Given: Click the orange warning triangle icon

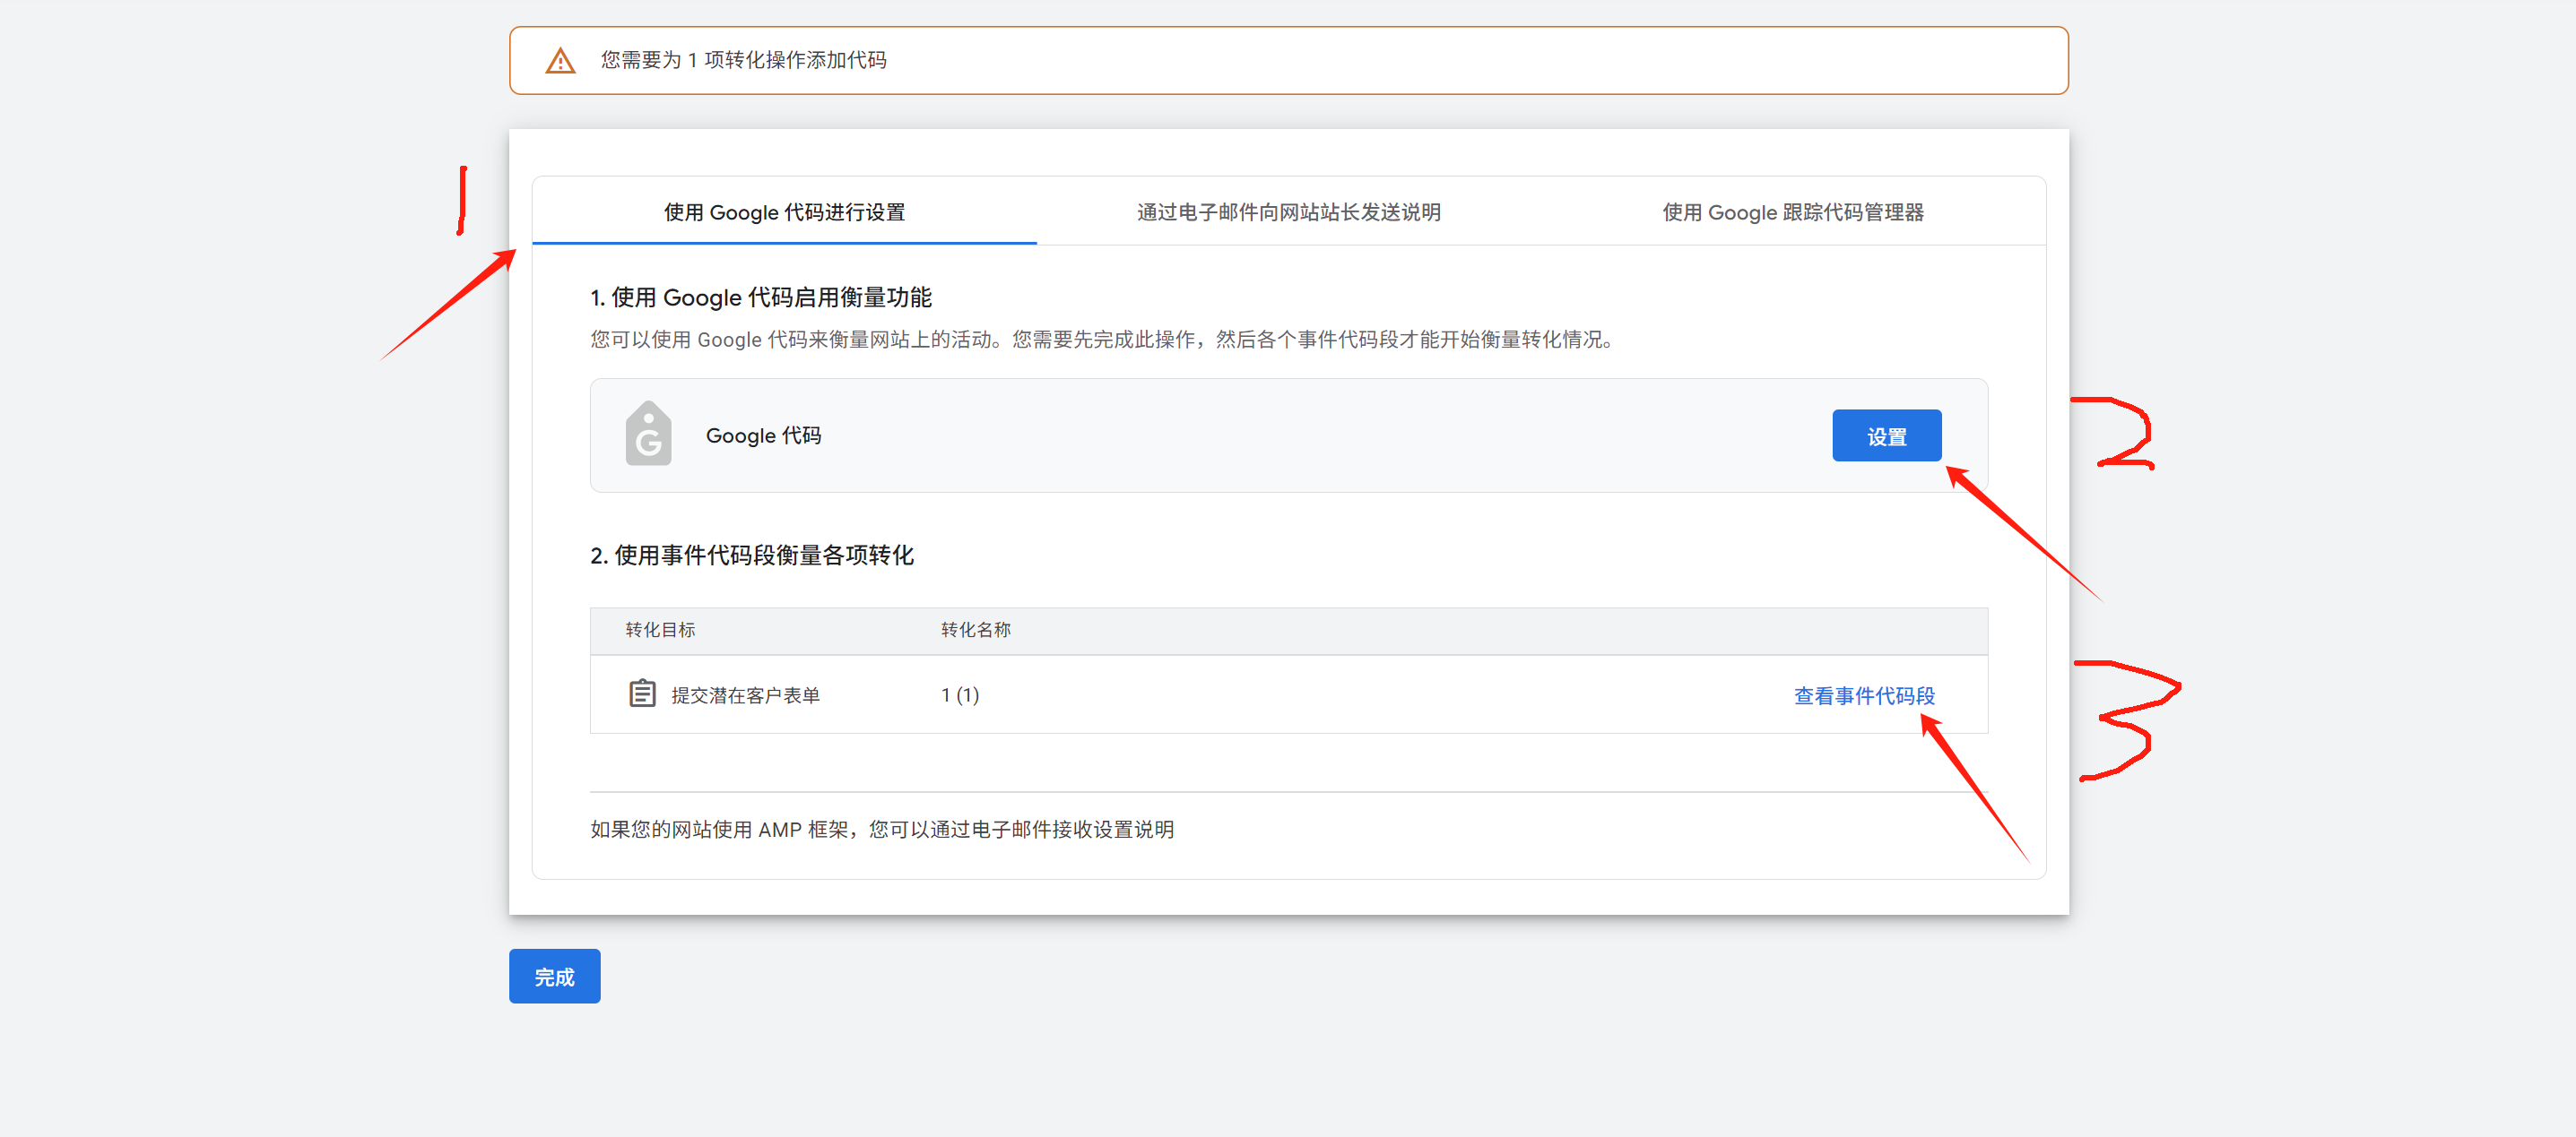Looking at the screenshot, I should coord(560,61).
